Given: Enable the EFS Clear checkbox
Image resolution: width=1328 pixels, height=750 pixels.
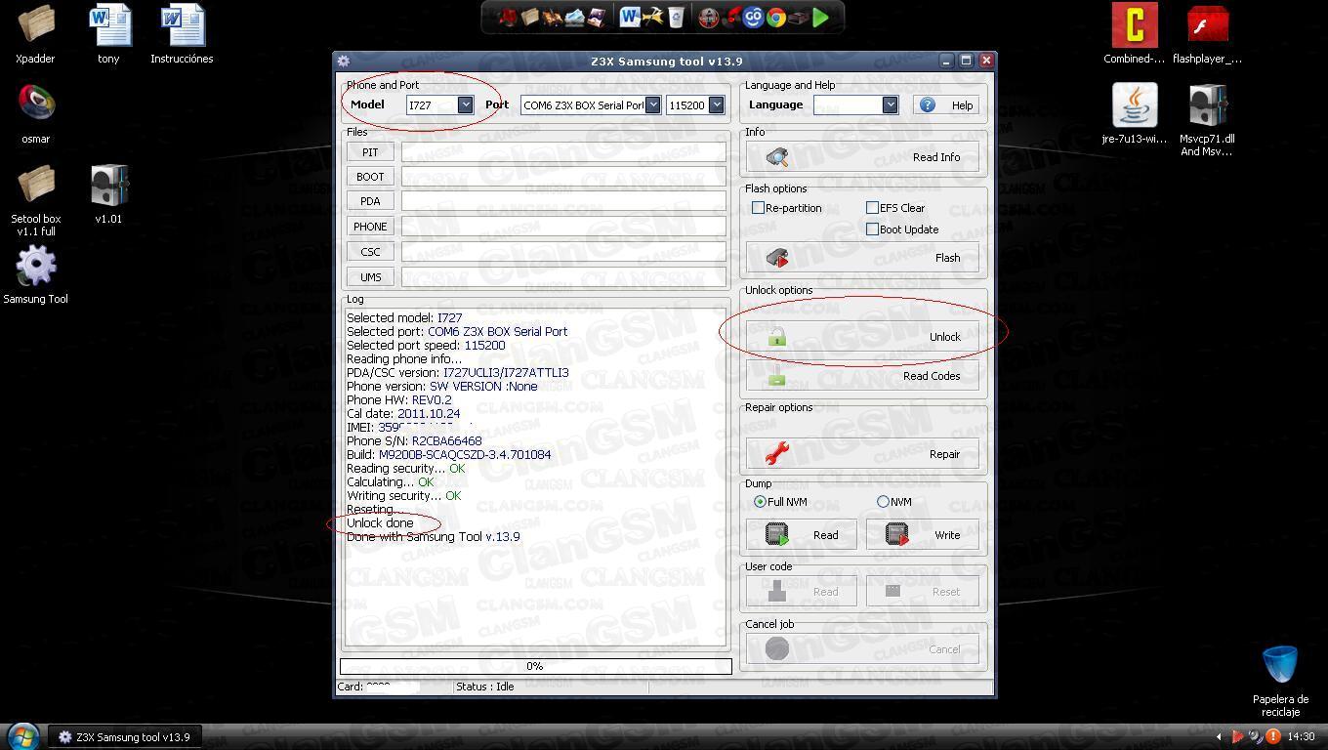Looking at the screenshot, I should click(872, 208).
